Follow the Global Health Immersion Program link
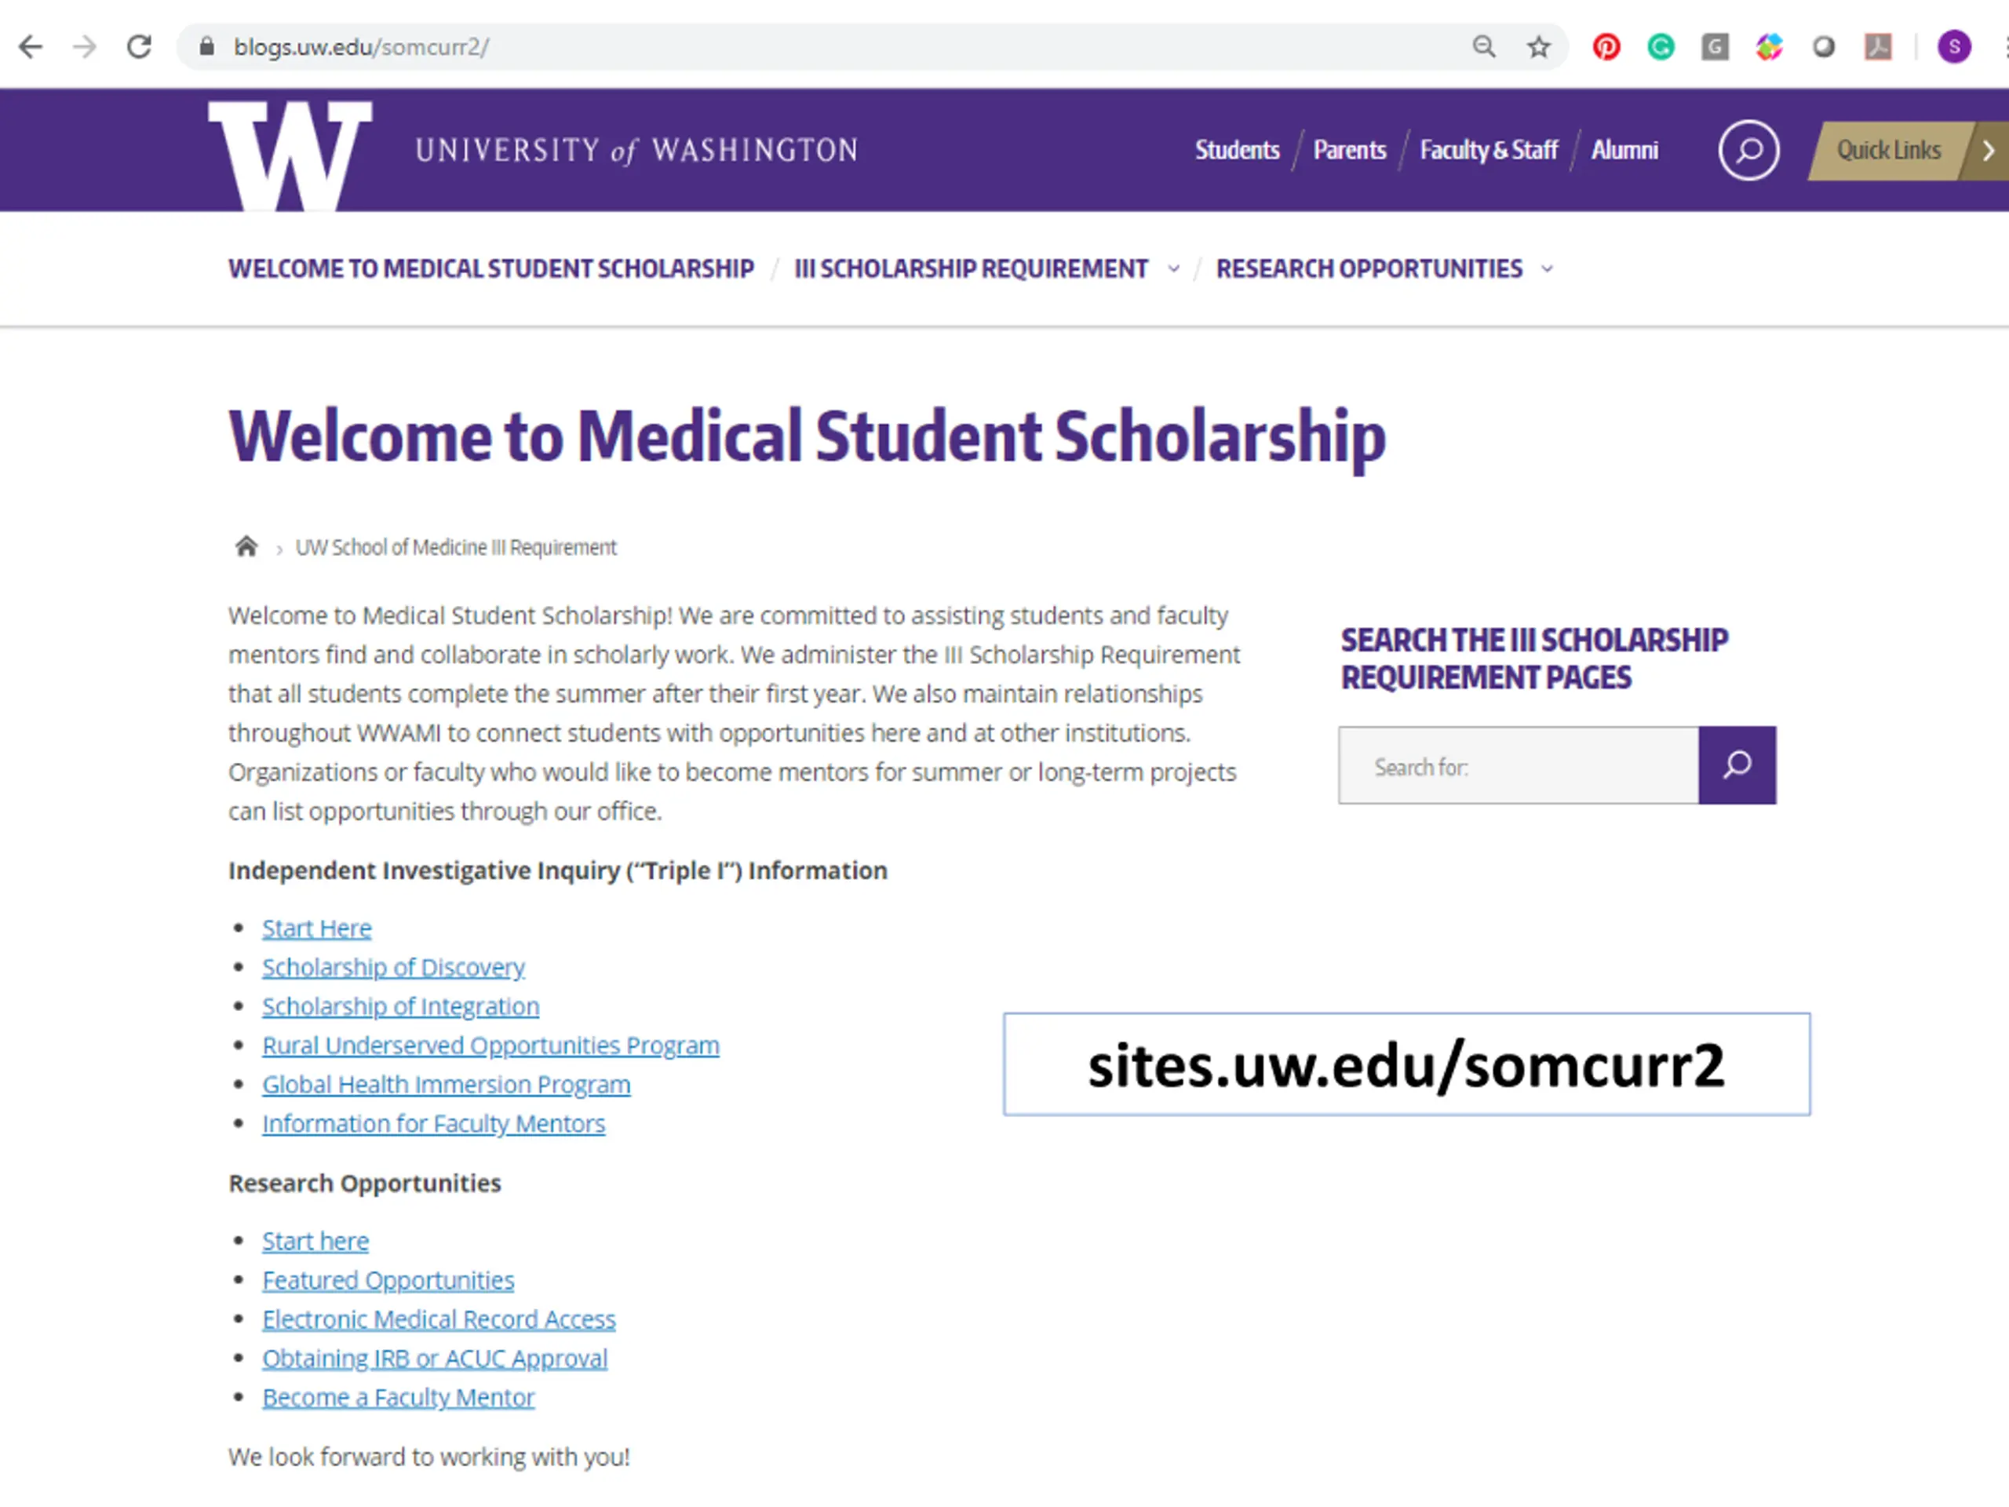The width and height of the screenshot is (2009, 1507). point(446,1085)
